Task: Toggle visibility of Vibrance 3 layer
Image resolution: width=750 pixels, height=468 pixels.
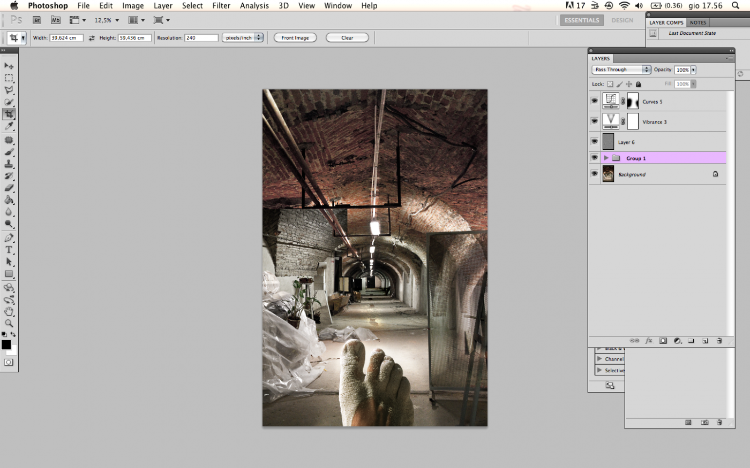Action: (594, 121)
